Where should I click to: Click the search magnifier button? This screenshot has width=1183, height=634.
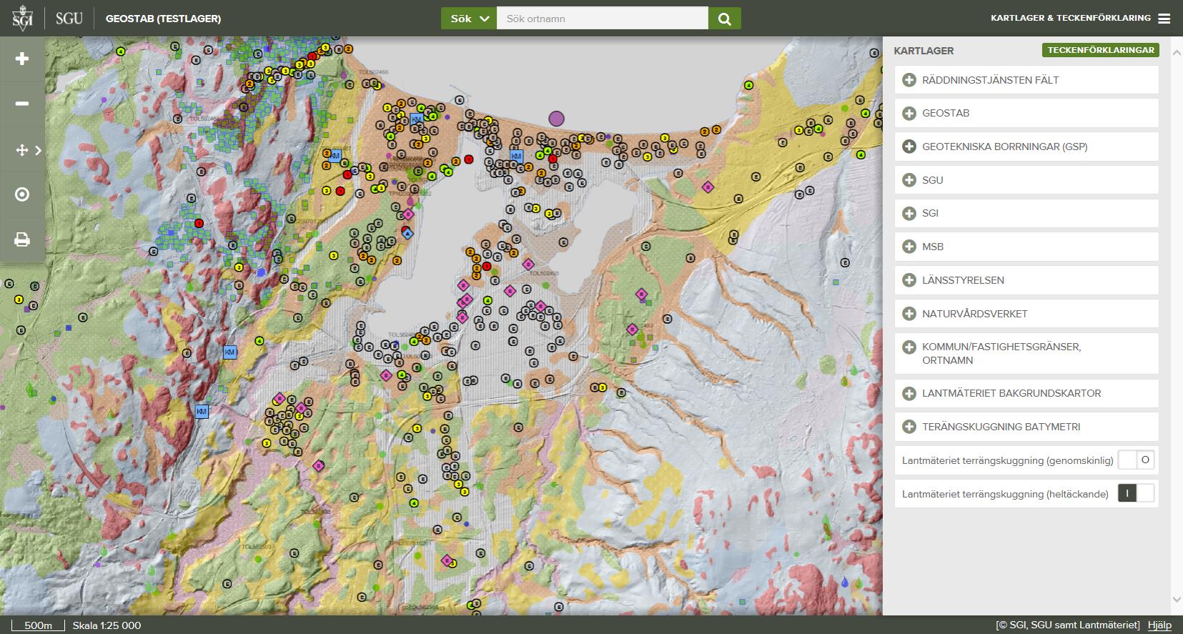click(x=724, y=19)
